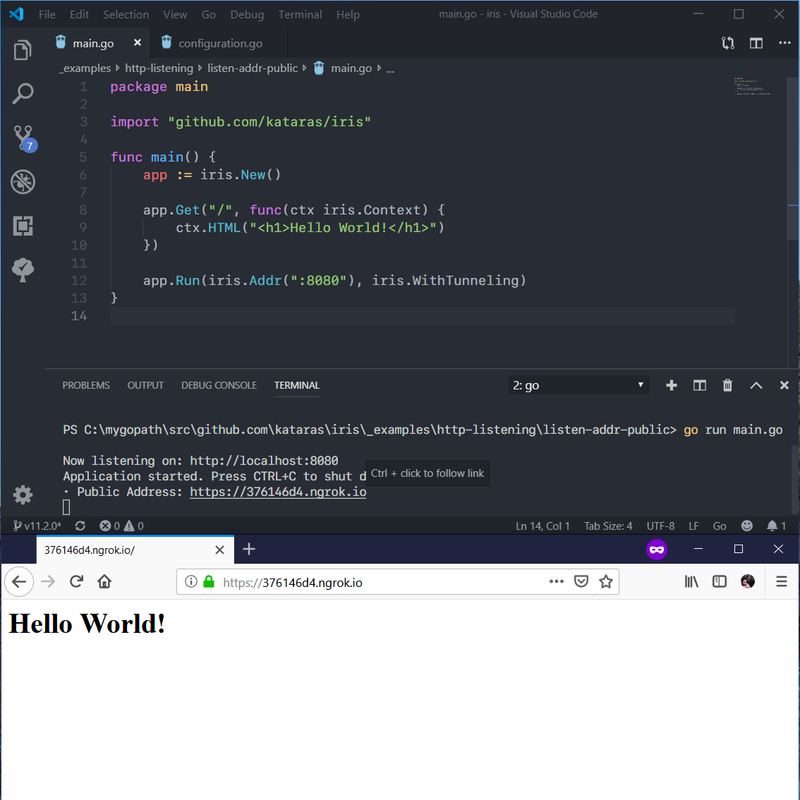Image resolution: width=800 pixels, height=800 pixels.
Task: Select the TERMINAL panel tab
Action: click(x=297, y=385)
